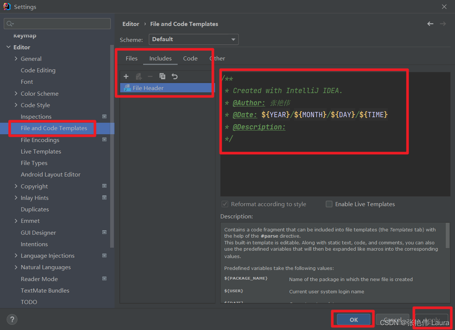Switch to the Includes tab

(x=161, y=59)
